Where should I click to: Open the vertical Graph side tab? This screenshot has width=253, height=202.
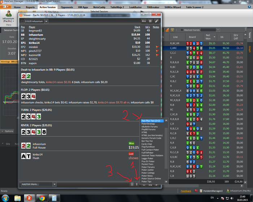point(250,49)
